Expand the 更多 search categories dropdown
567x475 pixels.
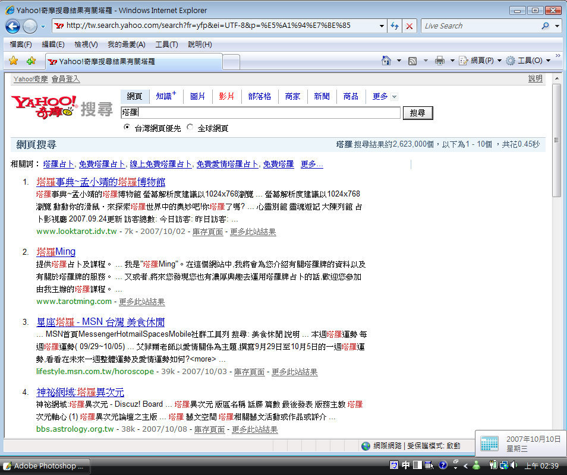385,96
